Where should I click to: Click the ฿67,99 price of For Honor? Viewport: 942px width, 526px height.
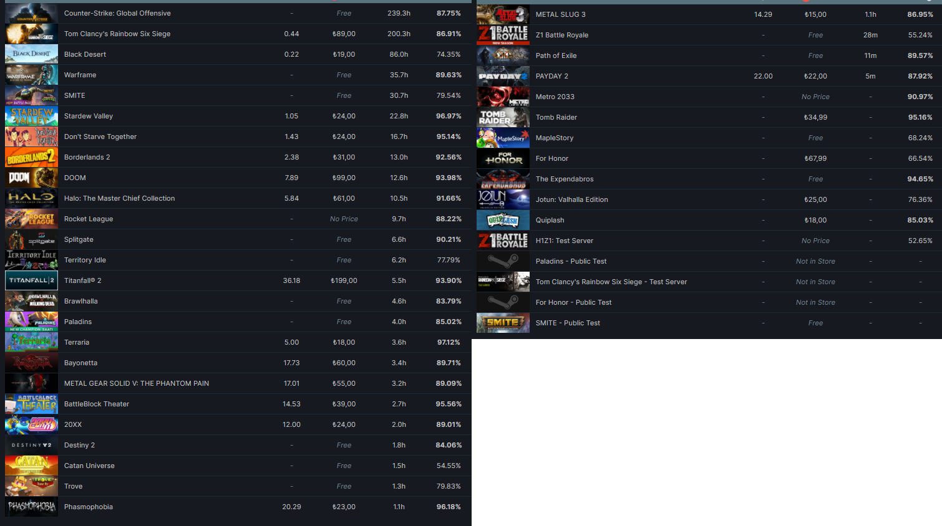[x=815, y=158]
